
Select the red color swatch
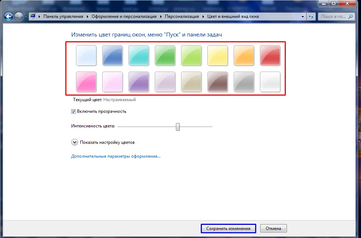270,55
